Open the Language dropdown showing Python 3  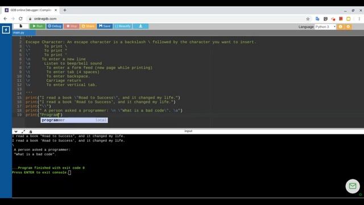point(325,27)
